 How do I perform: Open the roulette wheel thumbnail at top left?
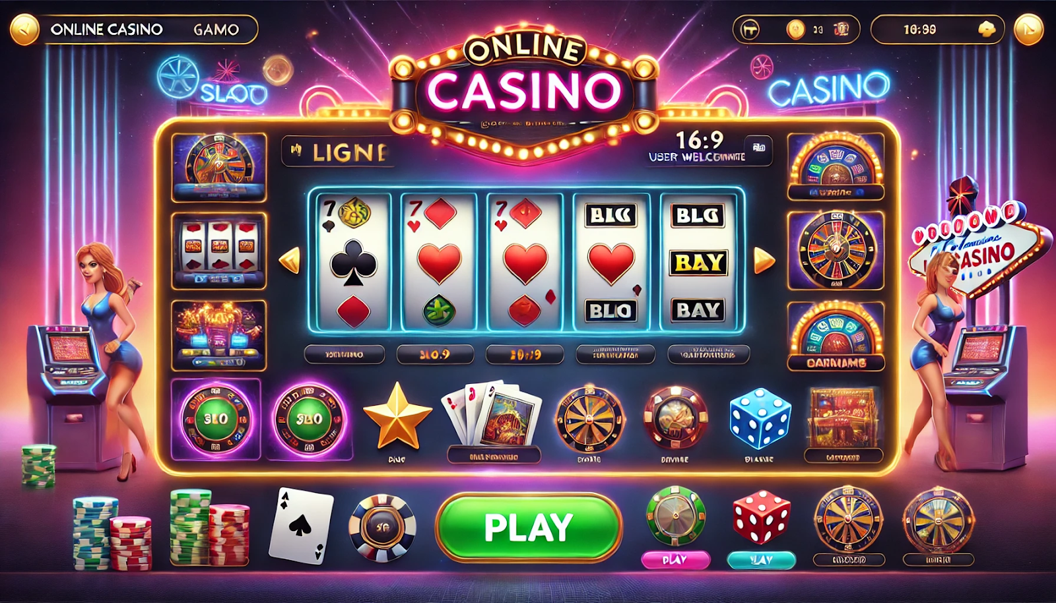[219, 167]
